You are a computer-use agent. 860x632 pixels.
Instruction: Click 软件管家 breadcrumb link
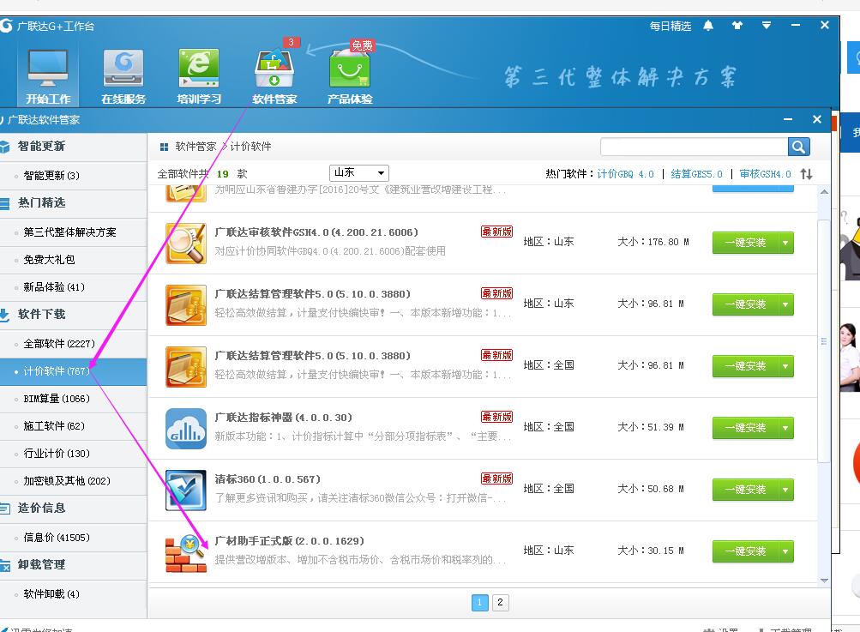point(195,147)
